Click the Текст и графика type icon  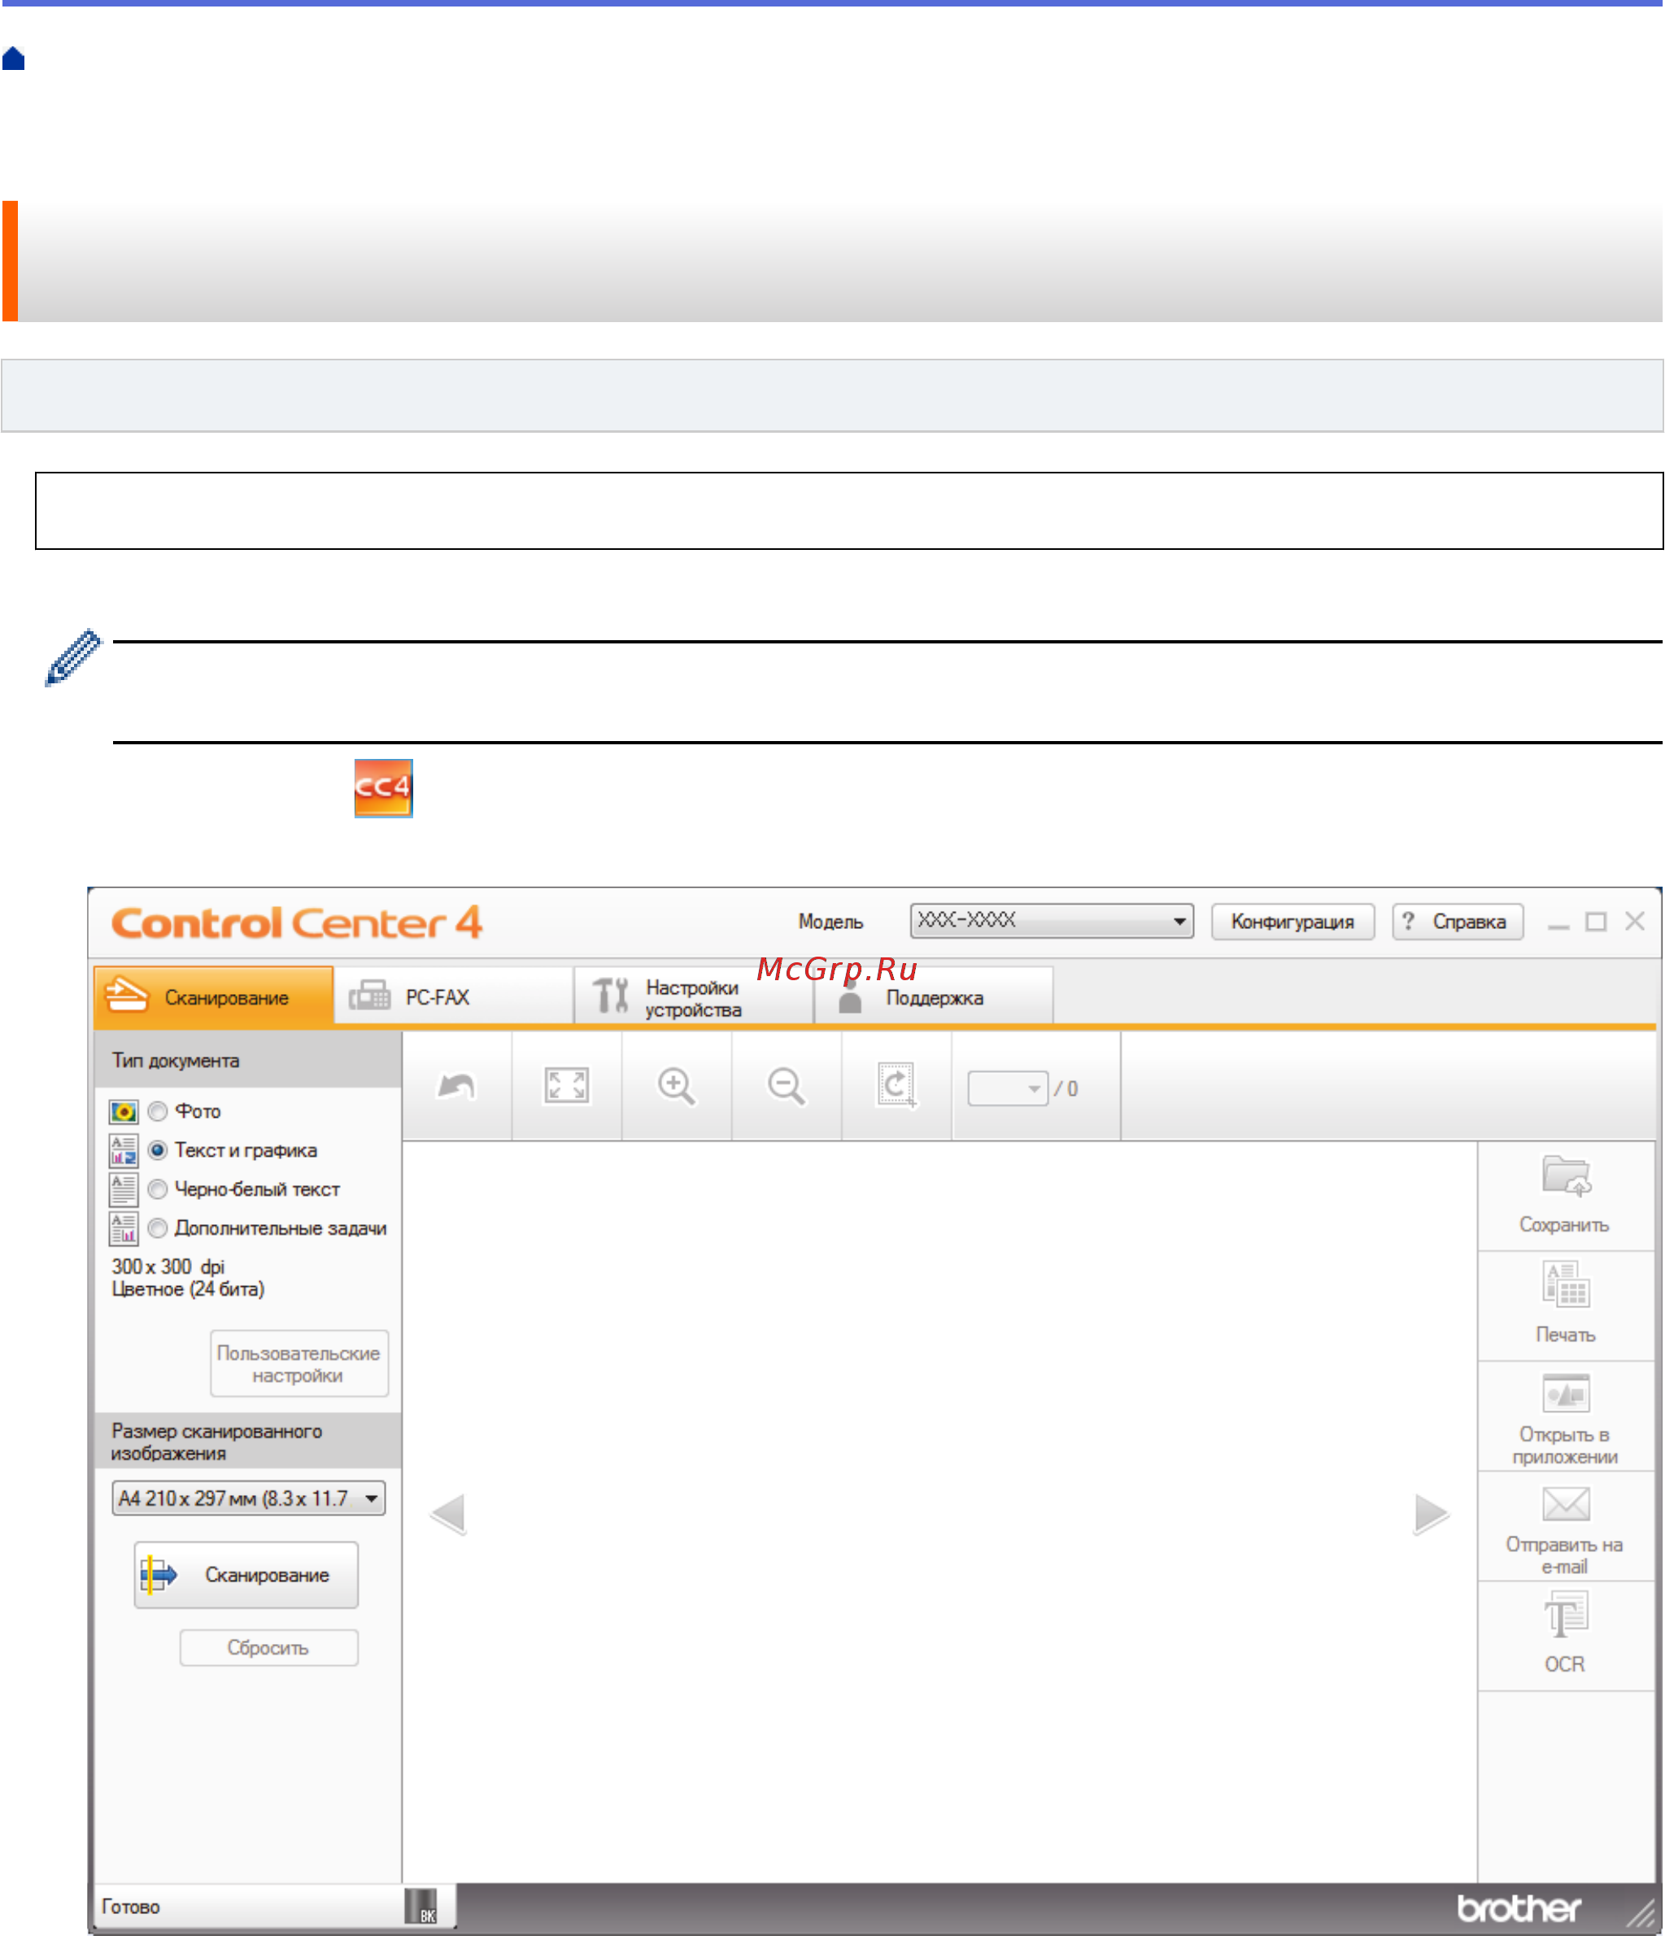pyautogui.click(x=124, y=1151)
